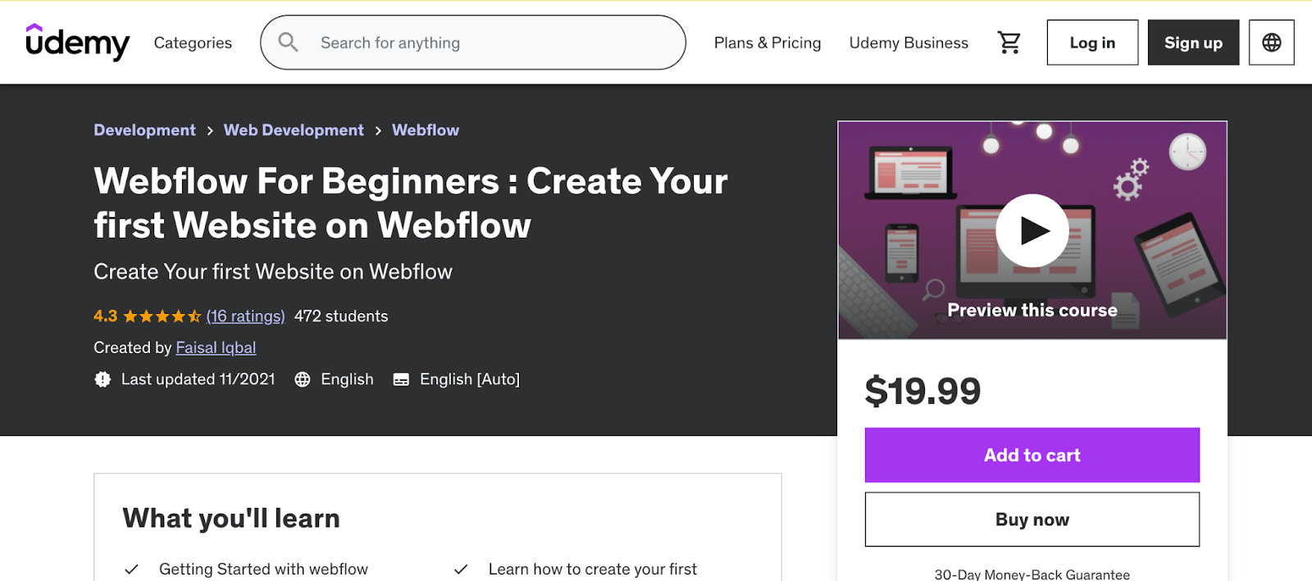This screenshot has height=581, width=1312.
Task: Open the shopping cart icon
Action: [x=1009, y=42]
